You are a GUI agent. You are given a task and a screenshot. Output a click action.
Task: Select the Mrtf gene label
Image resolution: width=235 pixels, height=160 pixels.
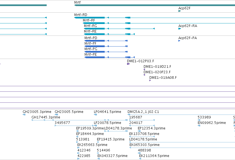tap(77, 2)
